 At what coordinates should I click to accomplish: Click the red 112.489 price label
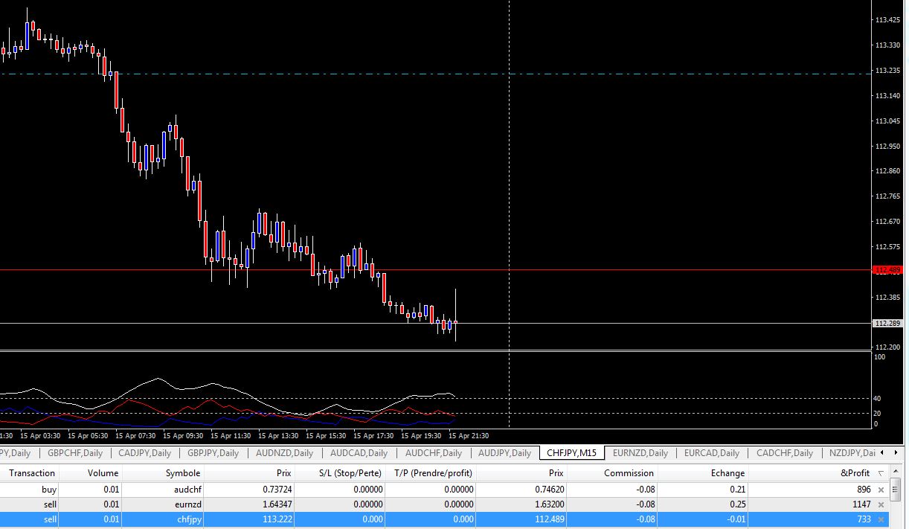click(x=888, y=270)
